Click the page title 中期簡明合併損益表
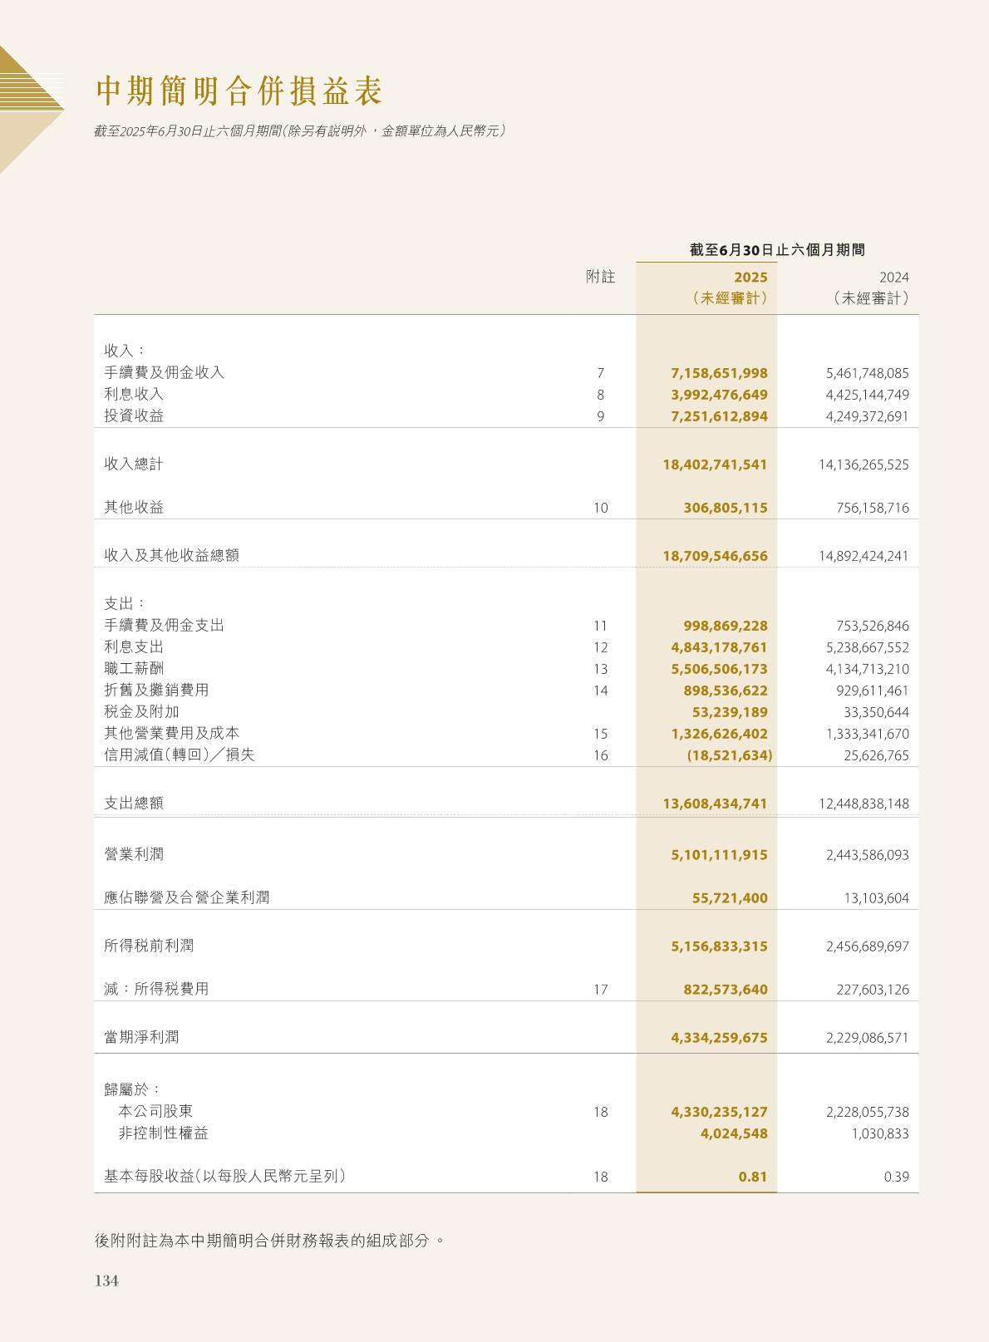The image size is (989, 1342). click(239, 91)
